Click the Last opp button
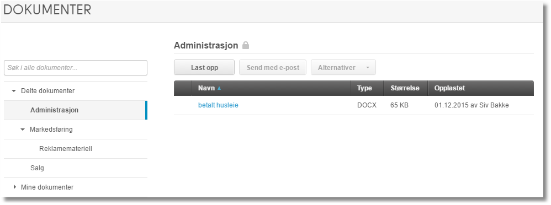 pos(204,67)
